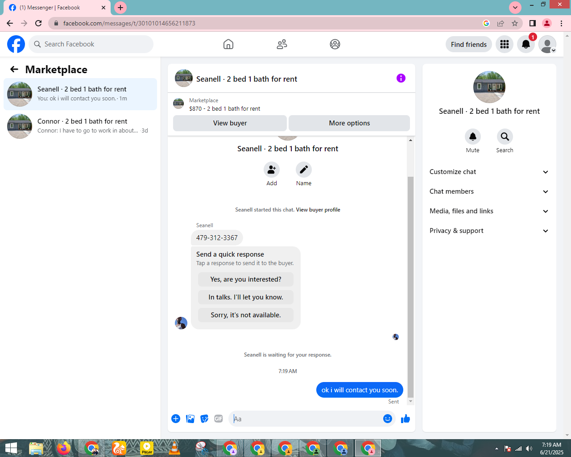Search in conversation magnifier icon
Viewport: 571px width, 457px height.
coord(505,137)
